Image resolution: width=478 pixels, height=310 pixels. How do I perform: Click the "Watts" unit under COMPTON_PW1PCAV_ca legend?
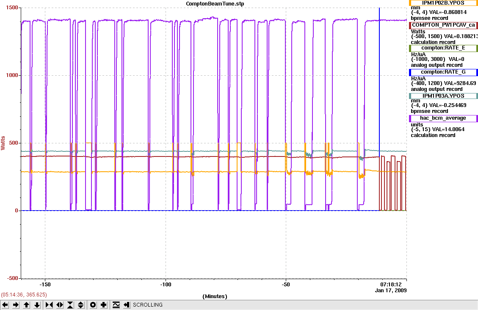(x=418, y=31)
